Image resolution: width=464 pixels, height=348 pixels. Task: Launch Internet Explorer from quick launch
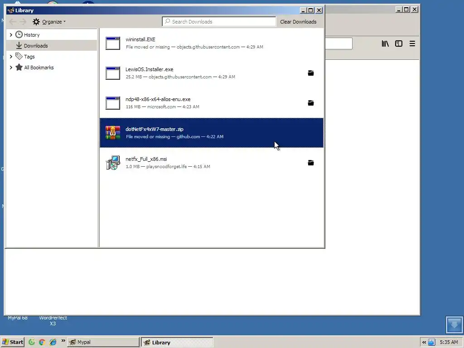53,342
